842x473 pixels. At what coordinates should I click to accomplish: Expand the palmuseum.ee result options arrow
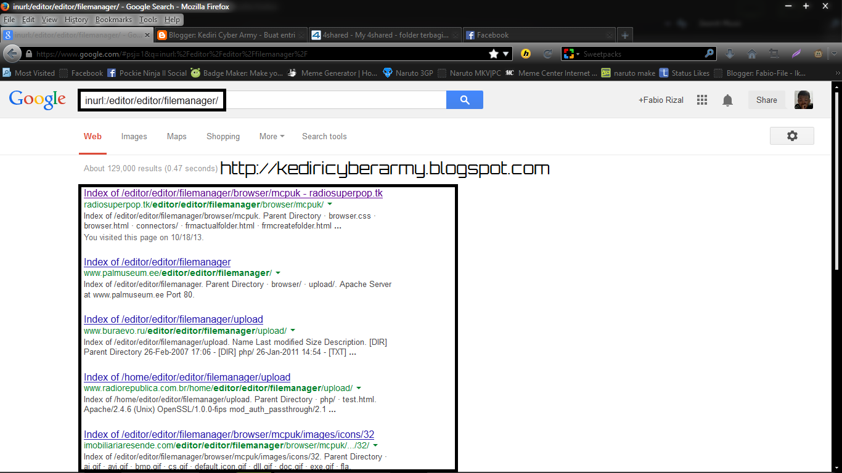coord(278,273)
